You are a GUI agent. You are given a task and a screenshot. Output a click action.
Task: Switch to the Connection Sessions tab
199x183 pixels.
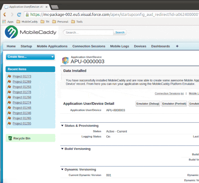(89, 46)
